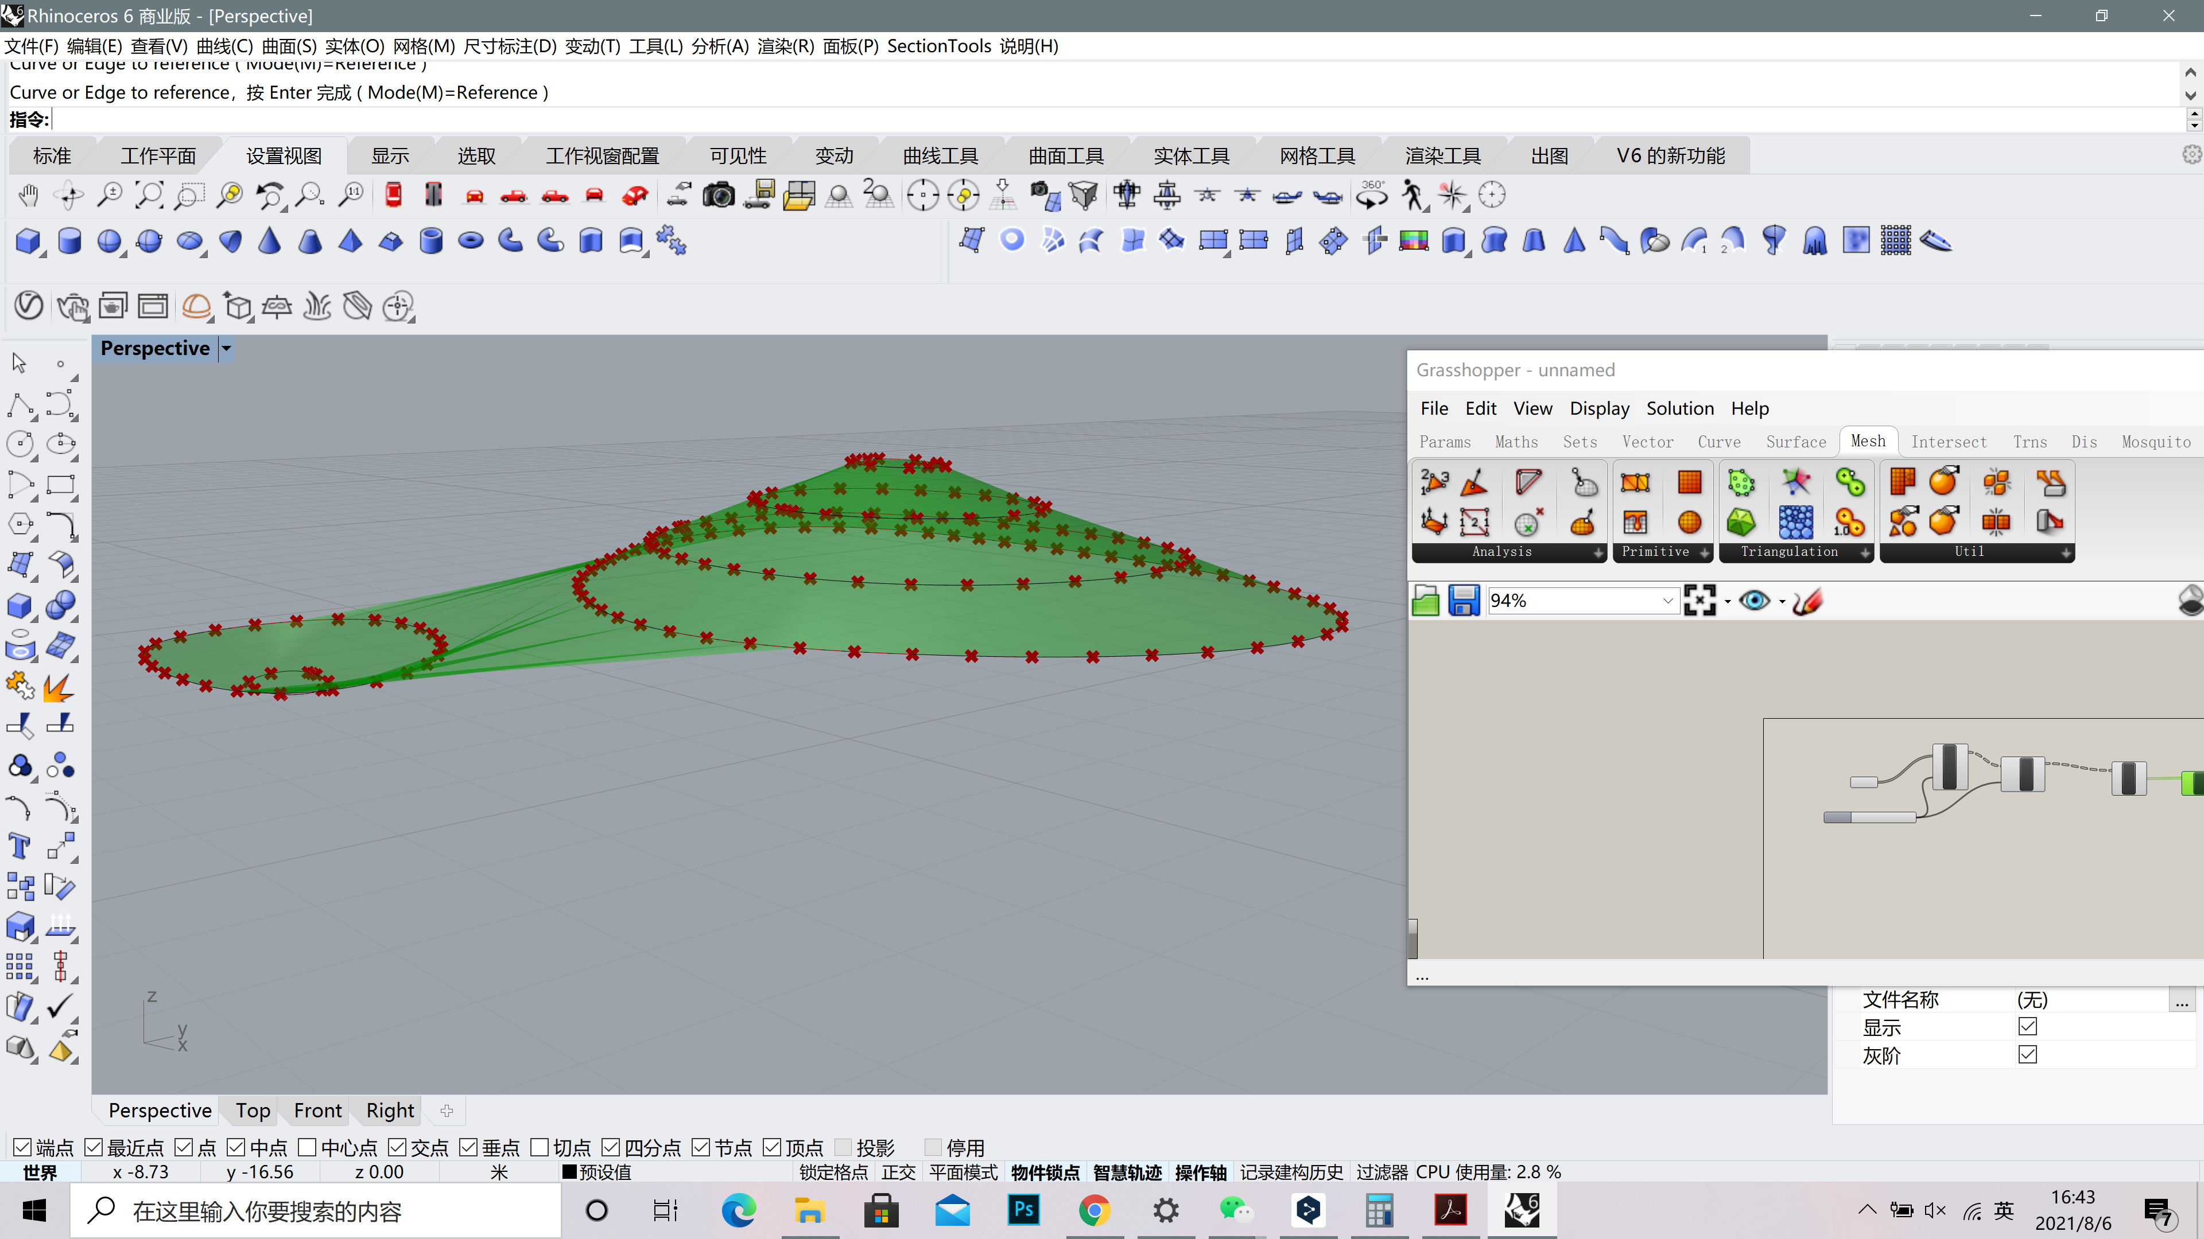The image size is (2204, 1239).
Task: Click the camera capture viewport icon
Action: 719,196
